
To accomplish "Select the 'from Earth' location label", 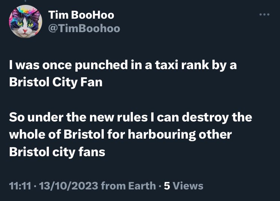I will tap(128, 186).
